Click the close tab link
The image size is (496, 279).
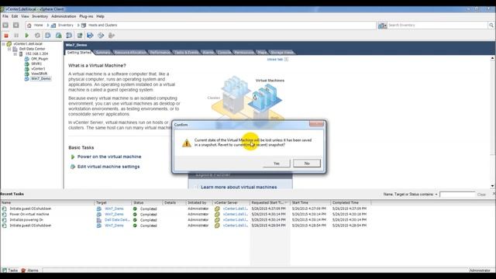275,60
